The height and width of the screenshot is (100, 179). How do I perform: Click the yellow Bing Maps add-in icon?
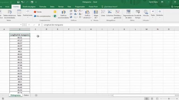55,12
